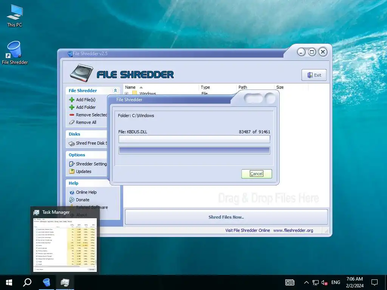Viewport: 387px width, 290px height.
Task: Click the red minus Remove Selected icon
Action: tap(72, 115)
